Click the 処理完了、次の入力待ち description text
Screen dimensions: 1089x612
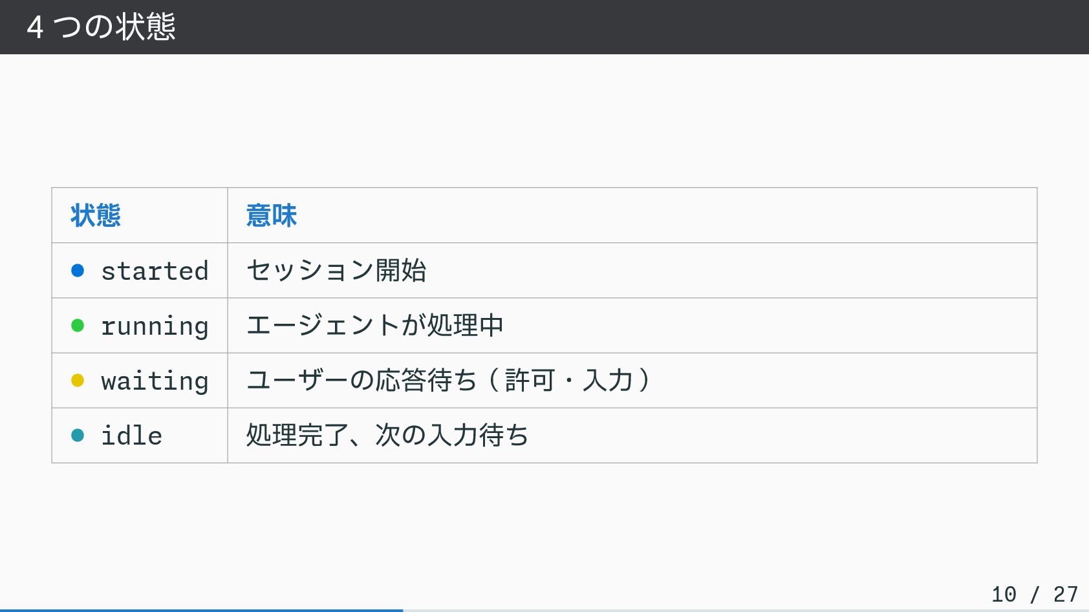pyautogui.click(x=387, y=436)
